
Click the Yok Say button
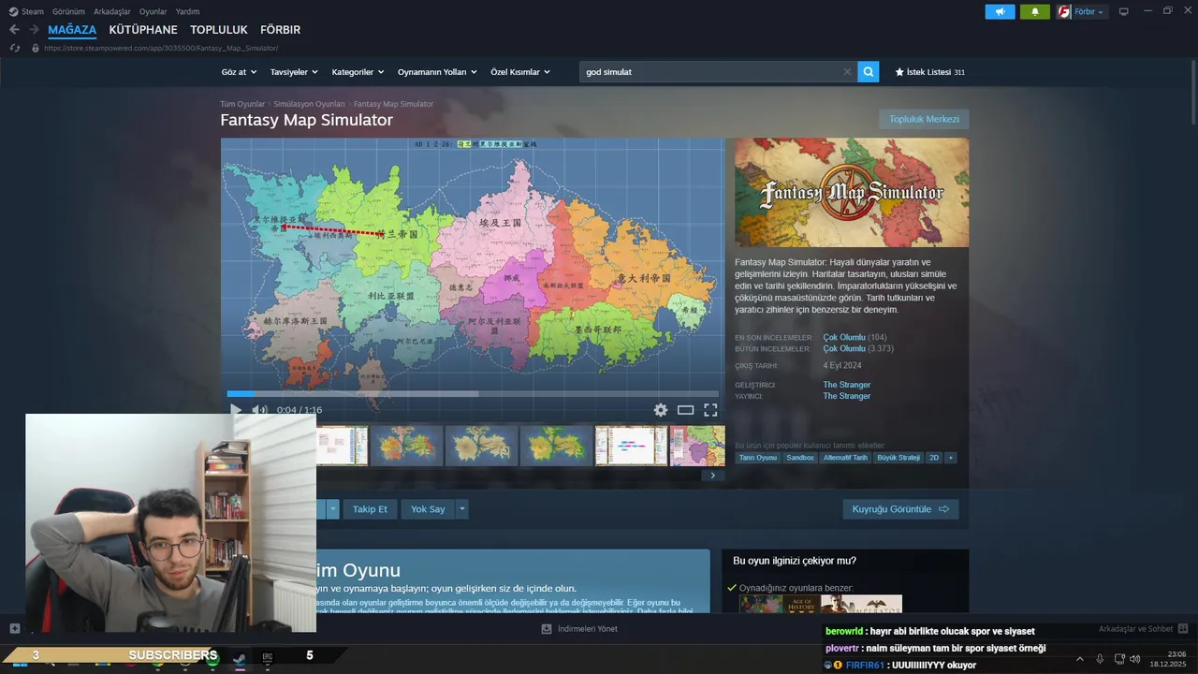pyautogui.click(x=428, y=509)
